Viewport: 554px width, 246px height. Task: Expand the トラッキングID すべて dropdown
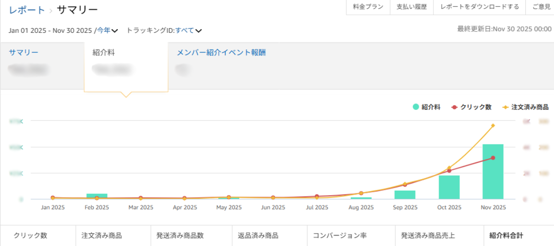pos(188,31)
